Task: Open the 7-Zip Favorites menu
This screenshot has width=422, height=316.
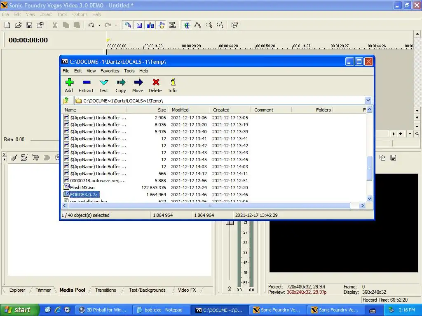Action: (x=110, y=71)
